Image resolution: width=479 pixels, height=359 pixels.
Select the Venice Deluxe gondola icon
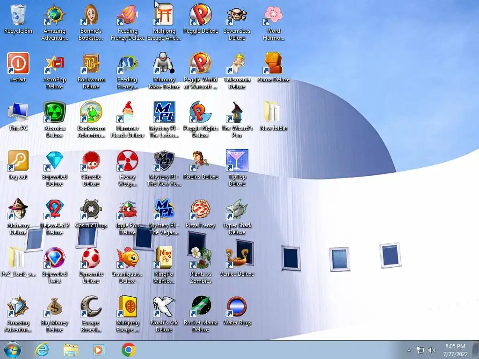237,258
